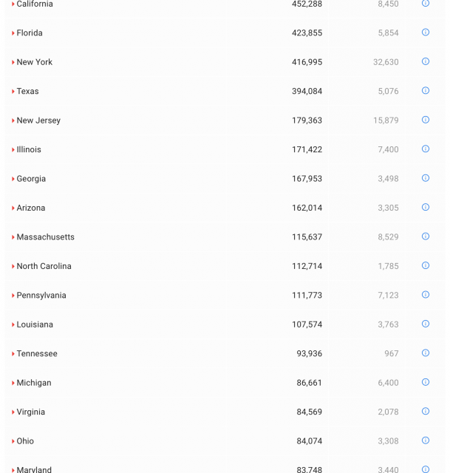450x473 pixels.
Task: Show info for Illinois row
Action: pos(426,149)
